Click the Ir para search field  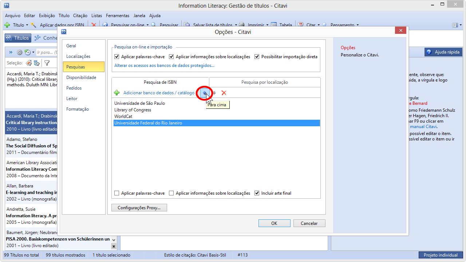click(47, 52)
